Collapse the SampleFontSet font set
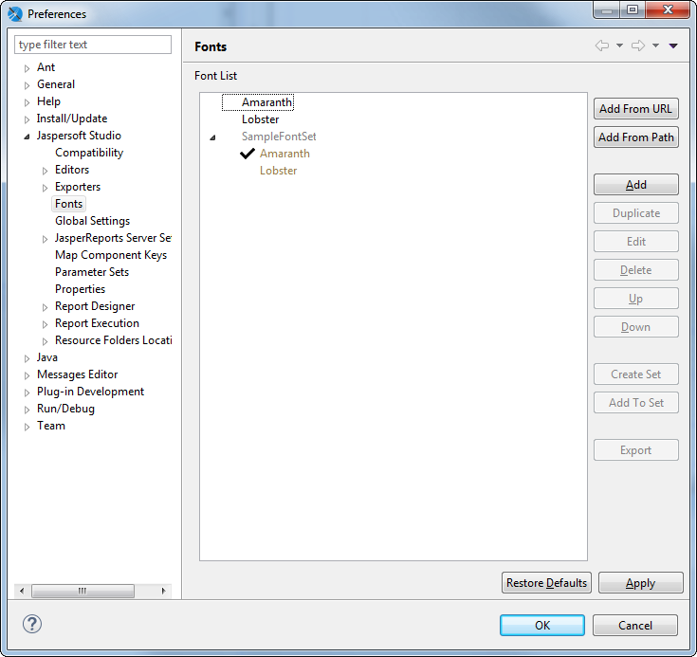The width and height of the screenshot is (697, 657). [x=212, y=137]
